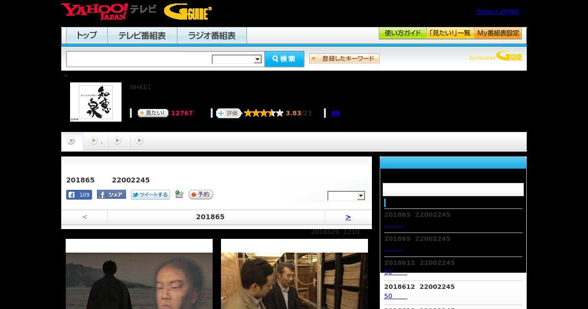Click the star rating bar

tap(264, 113)
